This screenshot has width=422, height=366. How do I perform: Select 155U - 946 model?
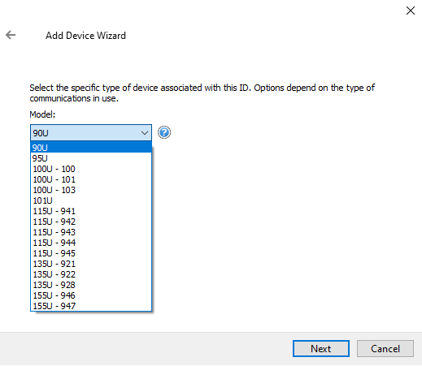tap(91, 295)
